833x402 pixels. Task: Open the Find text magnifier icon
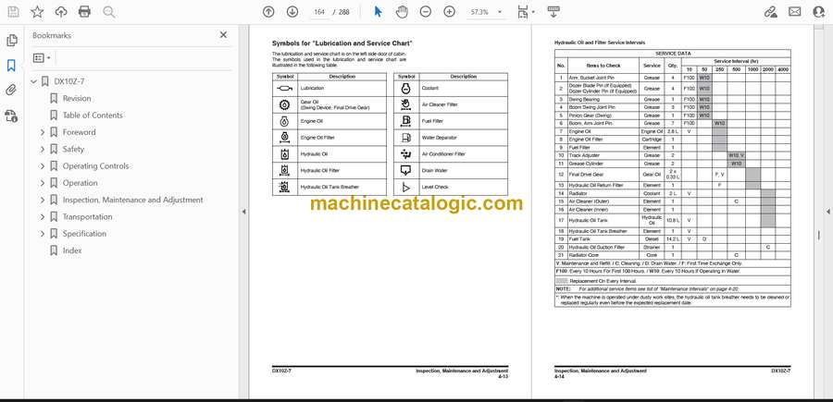pyautogui.click(x=109, y=12)
